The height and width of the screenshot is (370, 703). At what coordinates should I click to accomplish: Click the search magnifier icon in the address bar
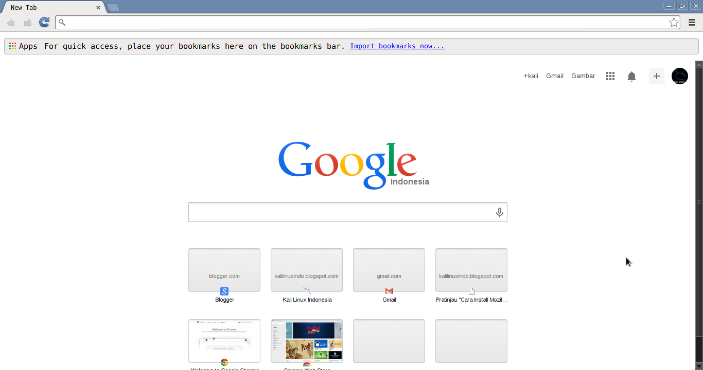(62, 22)
